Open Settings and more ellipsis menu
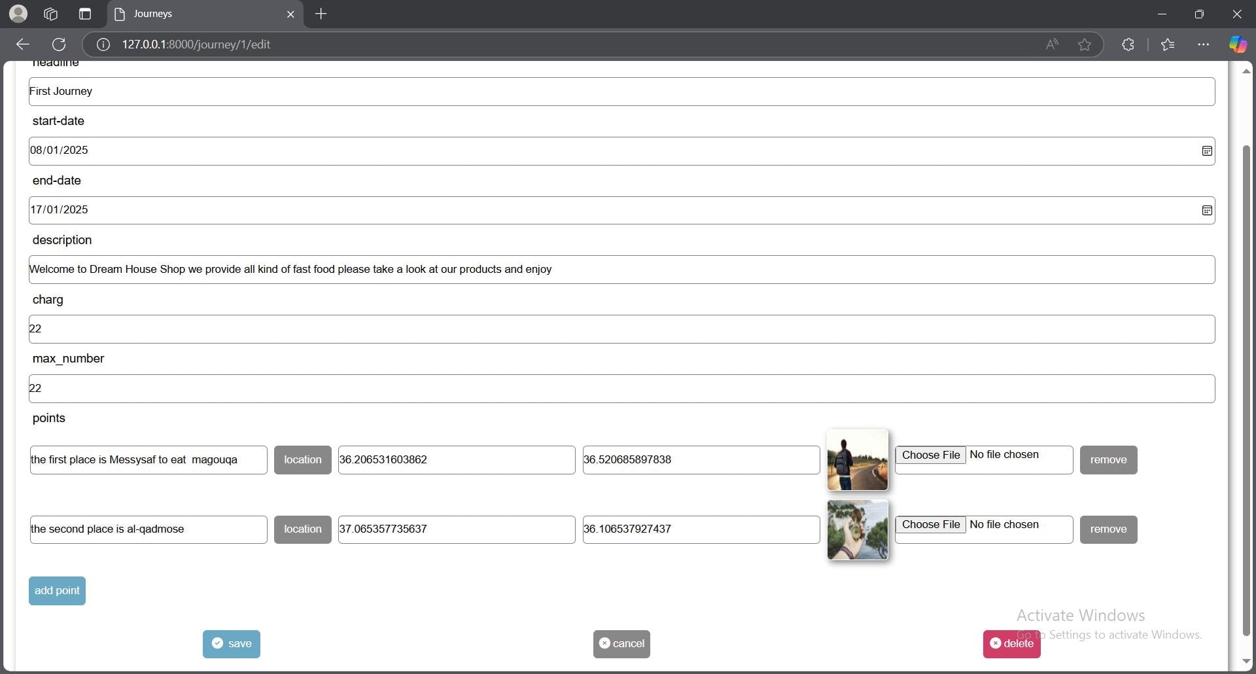 1203,44
